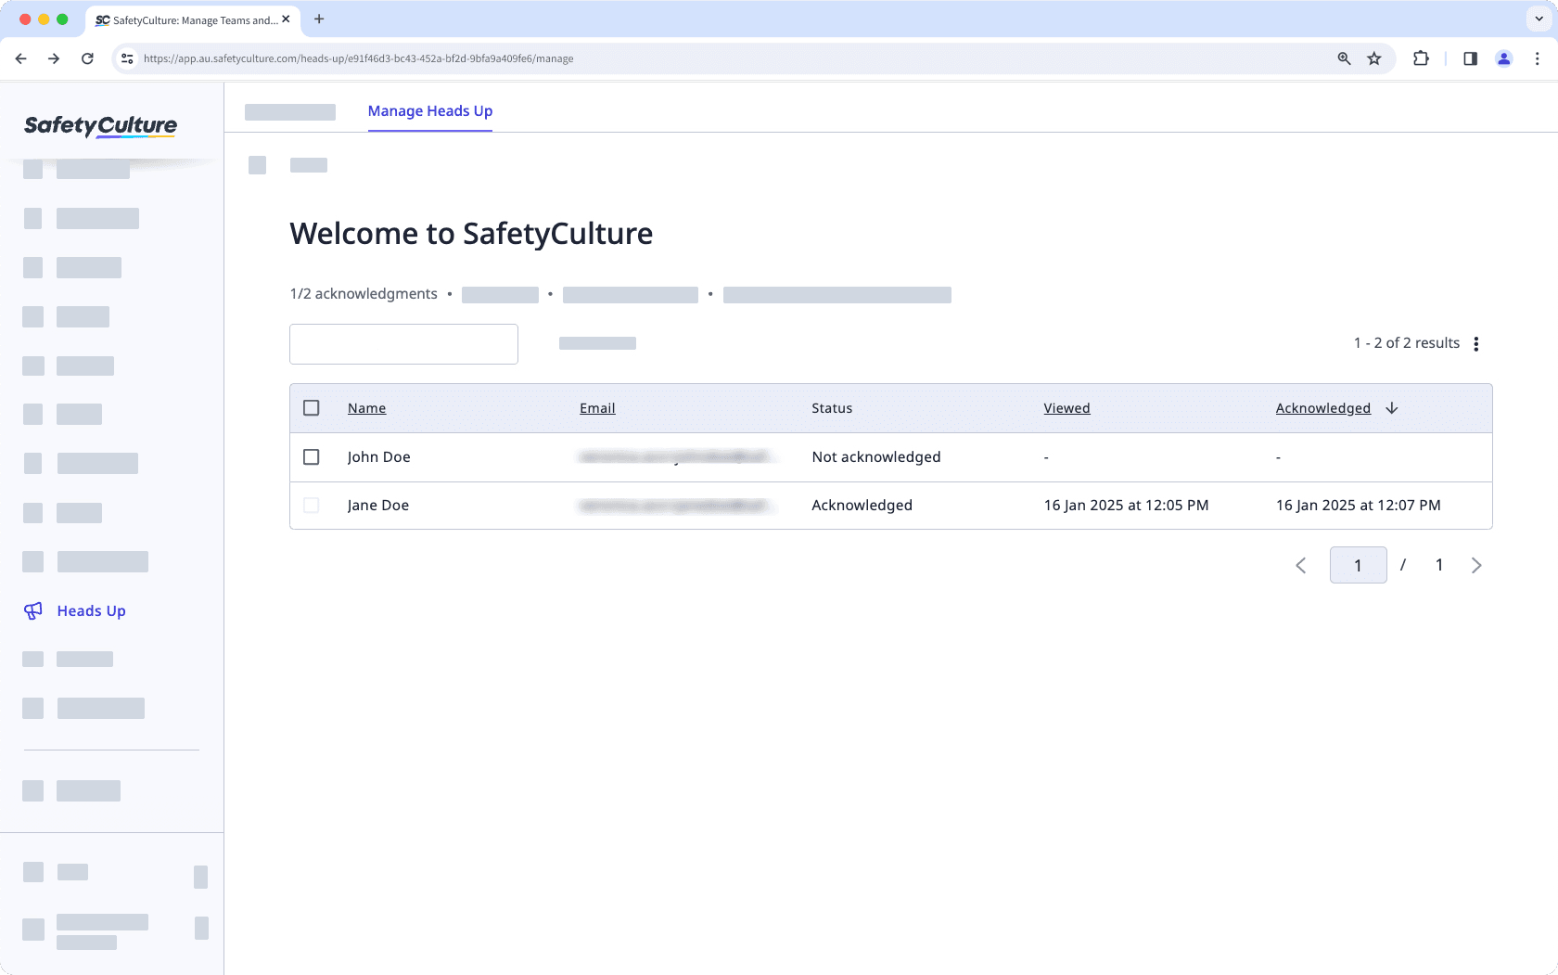Sort the table by Name
Image resolution: width=1558 pixels, height=975 pixels.
(366, 408)
